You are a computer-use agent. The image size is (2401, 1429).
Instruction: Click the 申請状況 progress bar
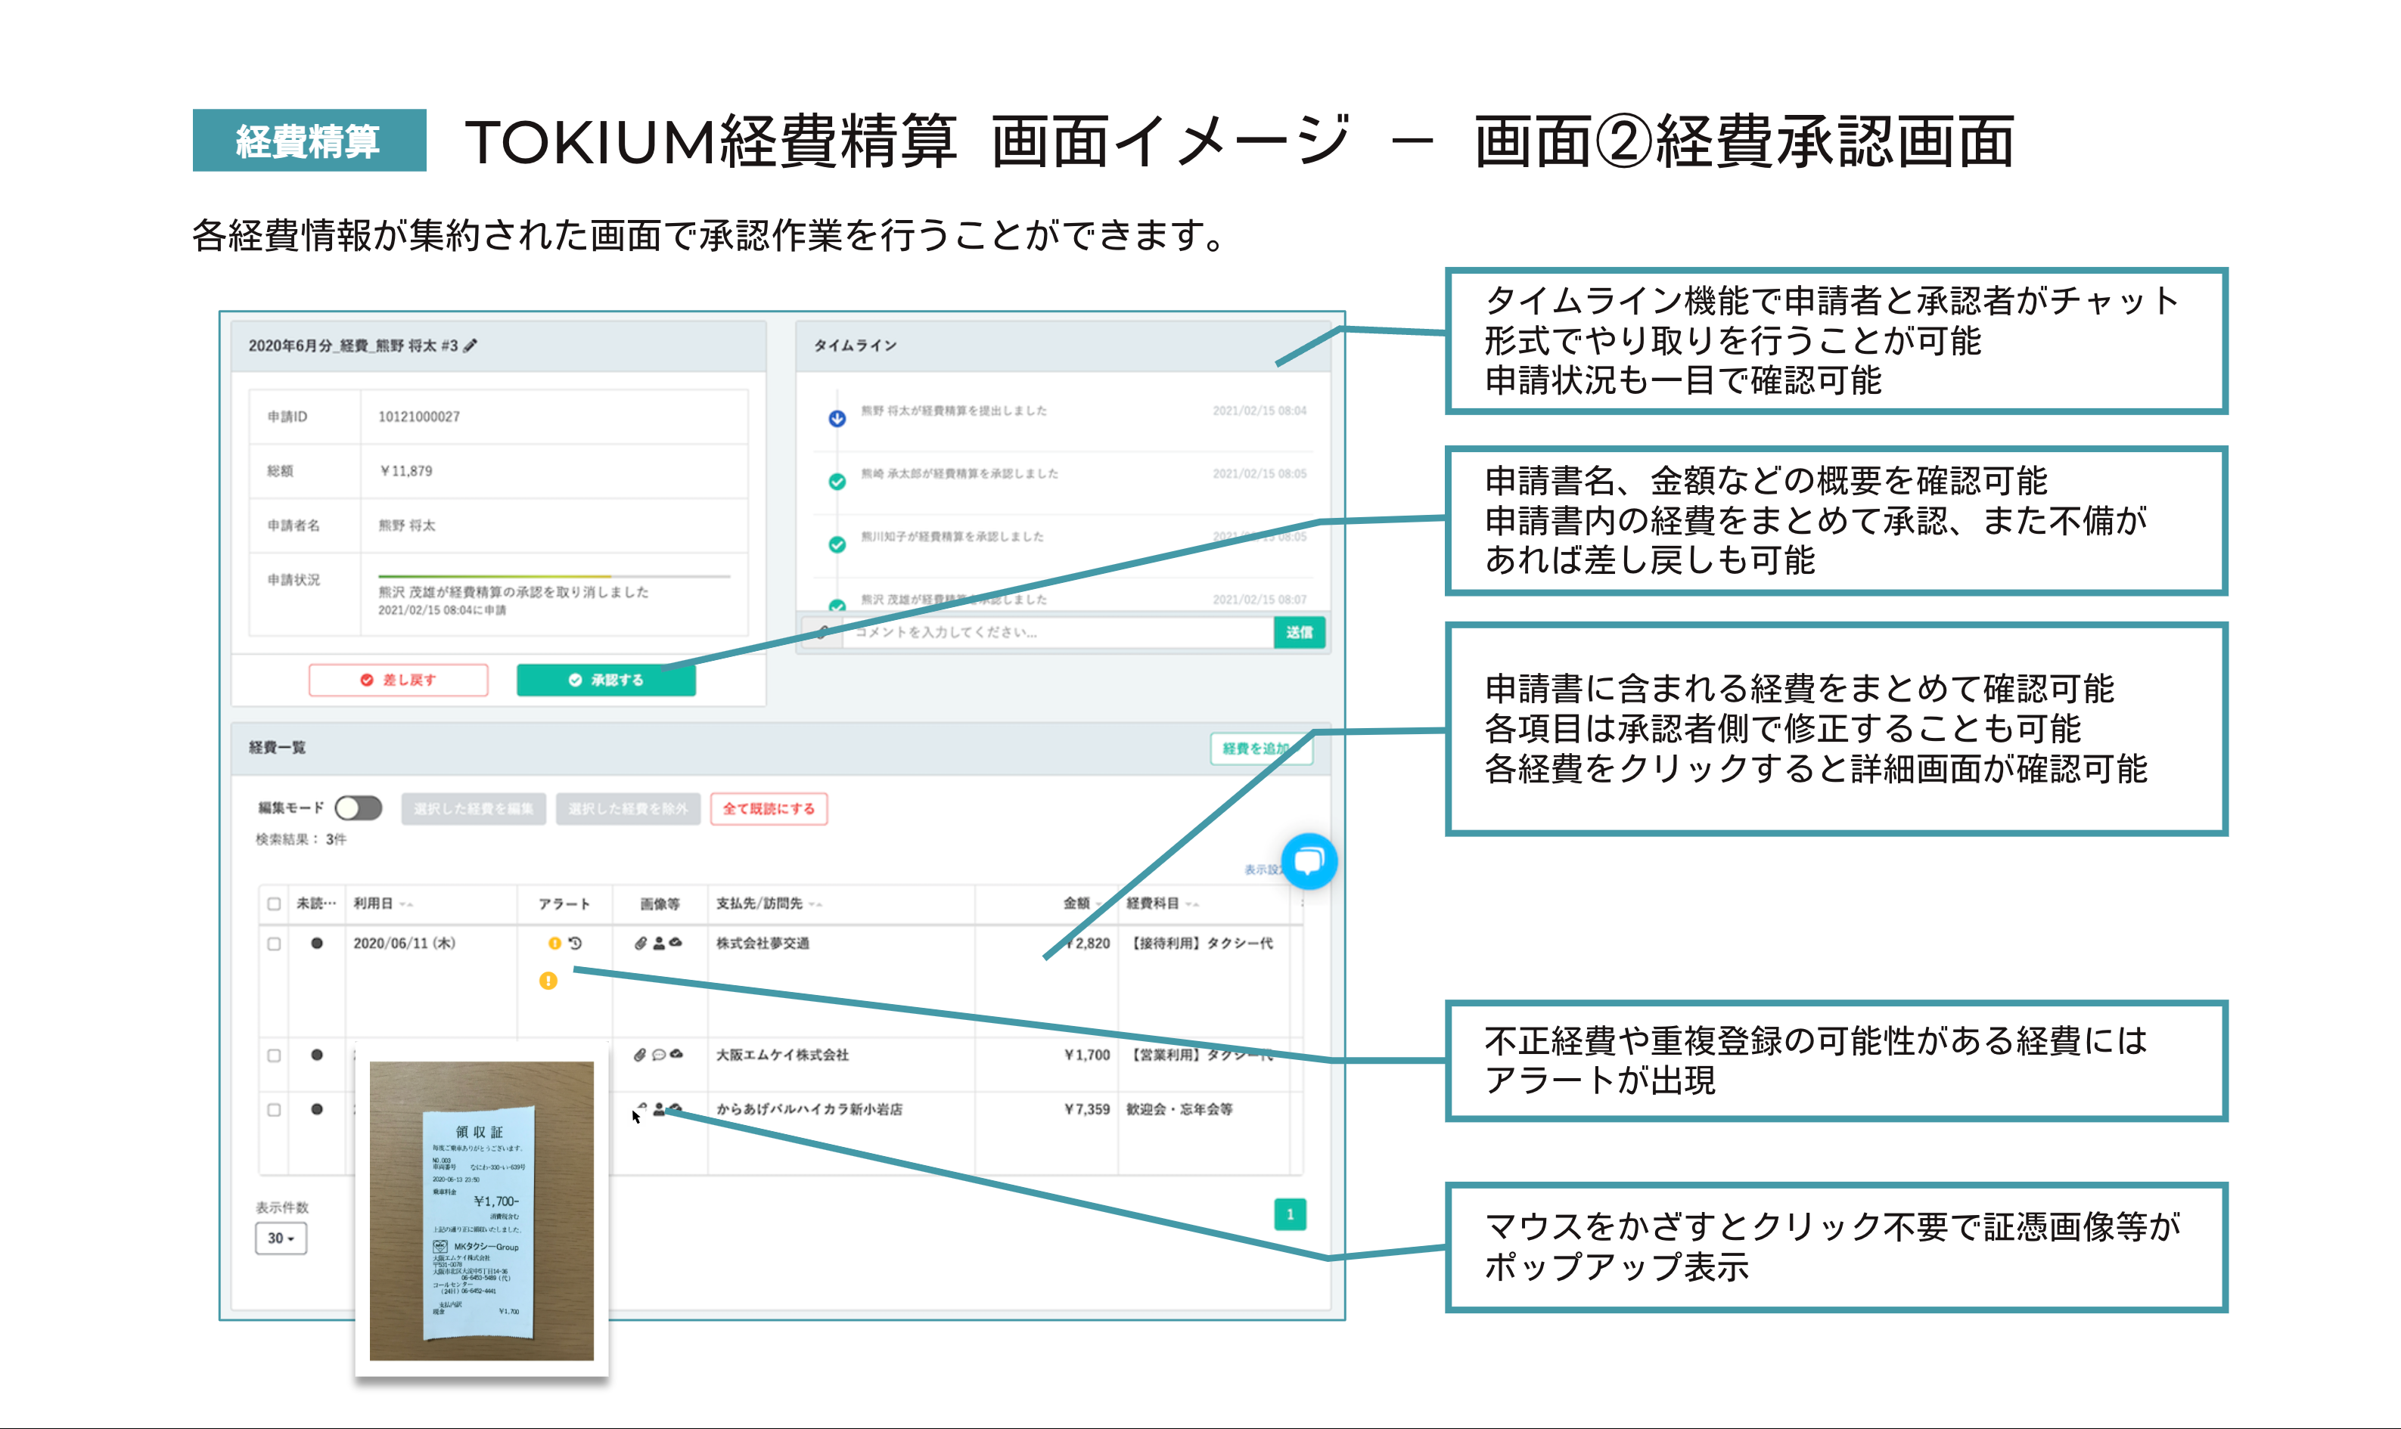pos(554,576)
